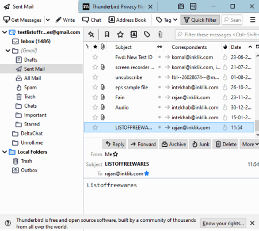Switch to Thunderbird Privacy Notice tab
The width and height of the screenshot is (259, 231).
pyautogui.click(x=117, y=7)
